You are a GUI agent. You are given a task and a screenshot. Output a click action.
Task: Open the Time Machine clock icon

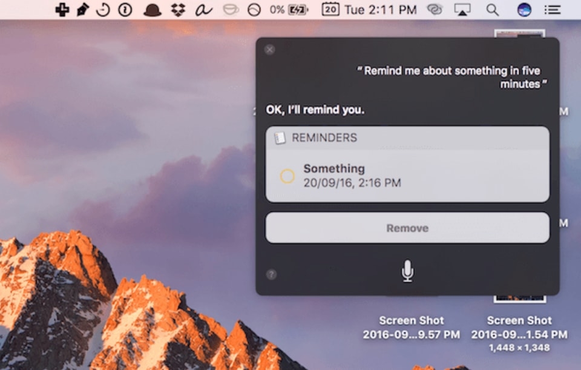pyautogui.click(x=103, y=10)
